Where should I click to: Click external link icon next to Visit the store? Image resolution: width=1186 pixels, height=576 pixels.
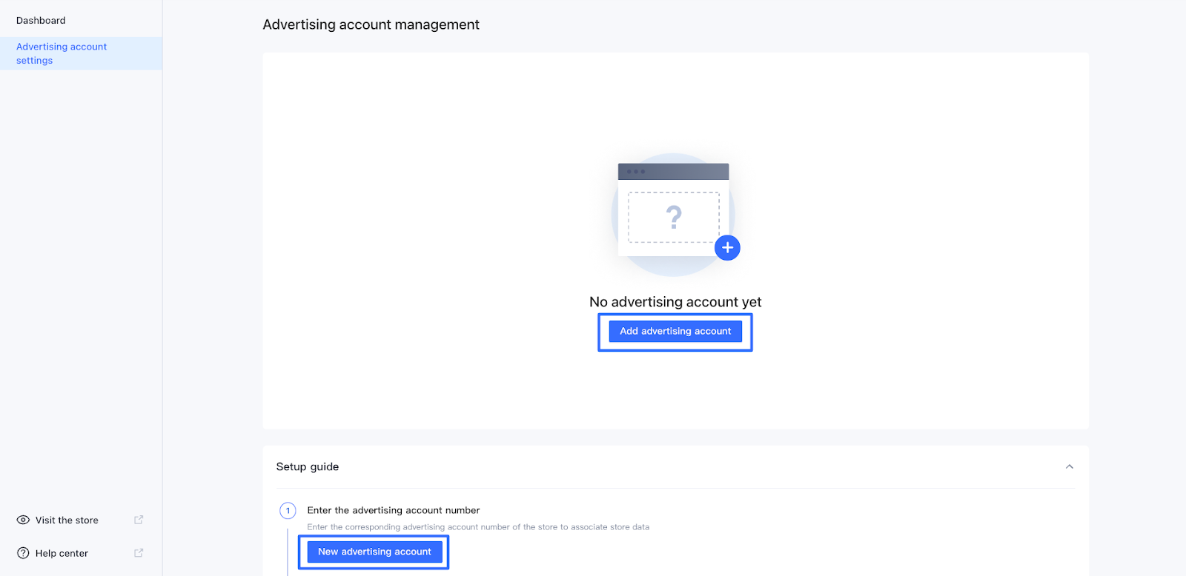tap(139, 520)
